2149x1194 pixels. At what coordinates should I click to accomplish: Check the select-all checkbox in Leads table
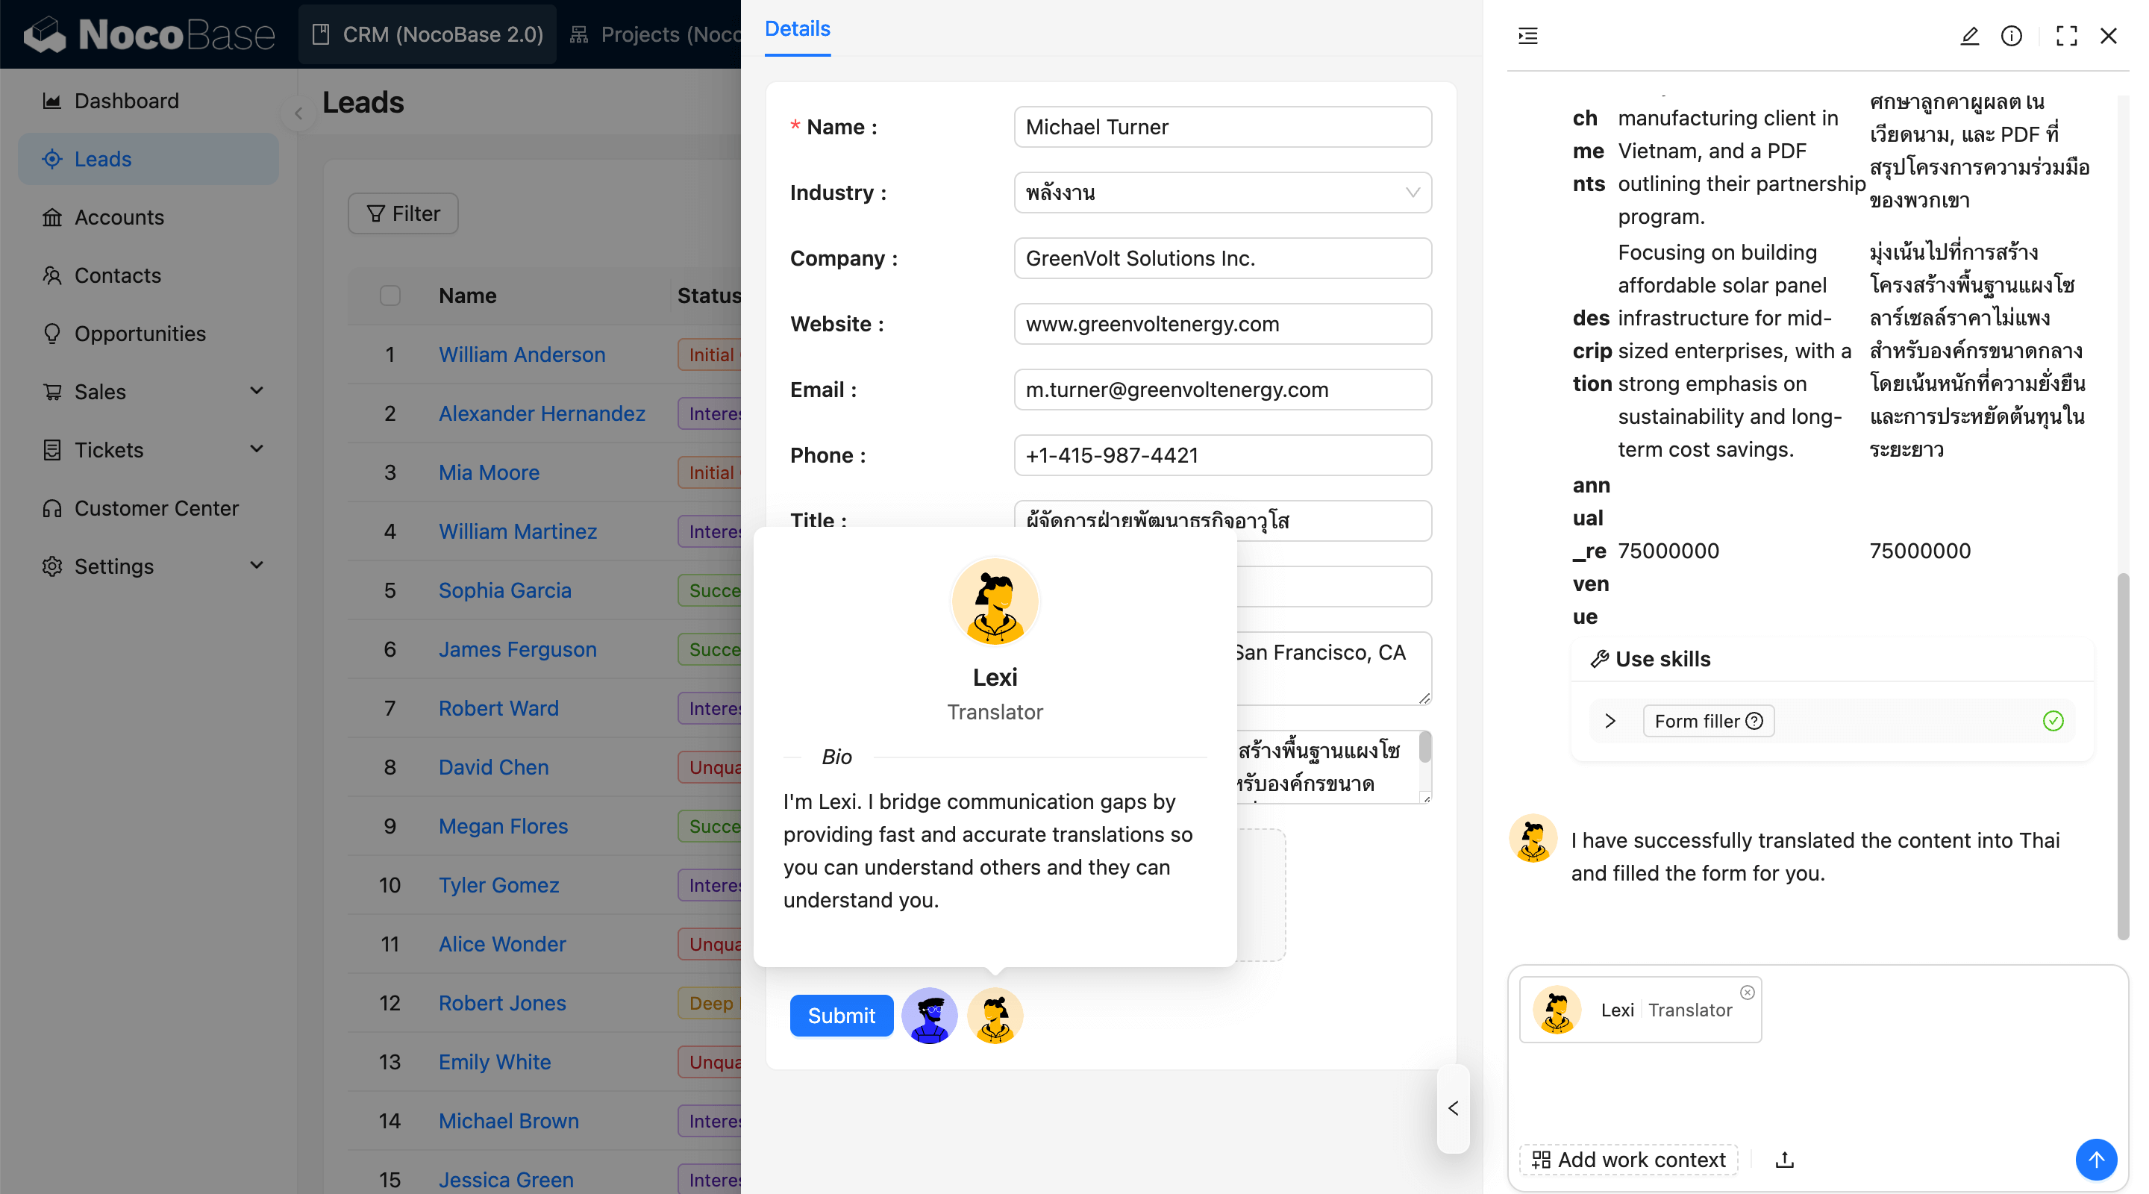[390, 296]
